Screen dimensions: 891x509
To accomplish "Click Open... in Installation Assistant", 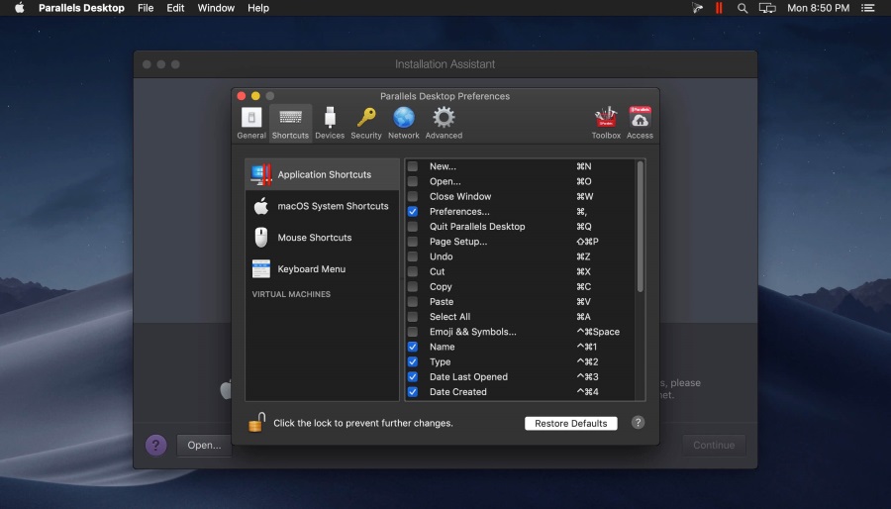I will click(x=204, y=446).
